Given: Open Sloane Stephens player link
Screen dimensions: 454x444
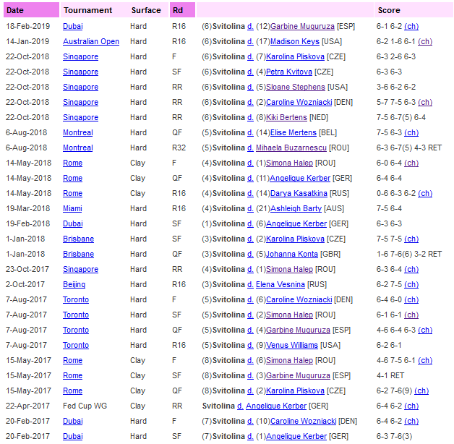Looking at the screenshot, I should (x=296, y=87).
